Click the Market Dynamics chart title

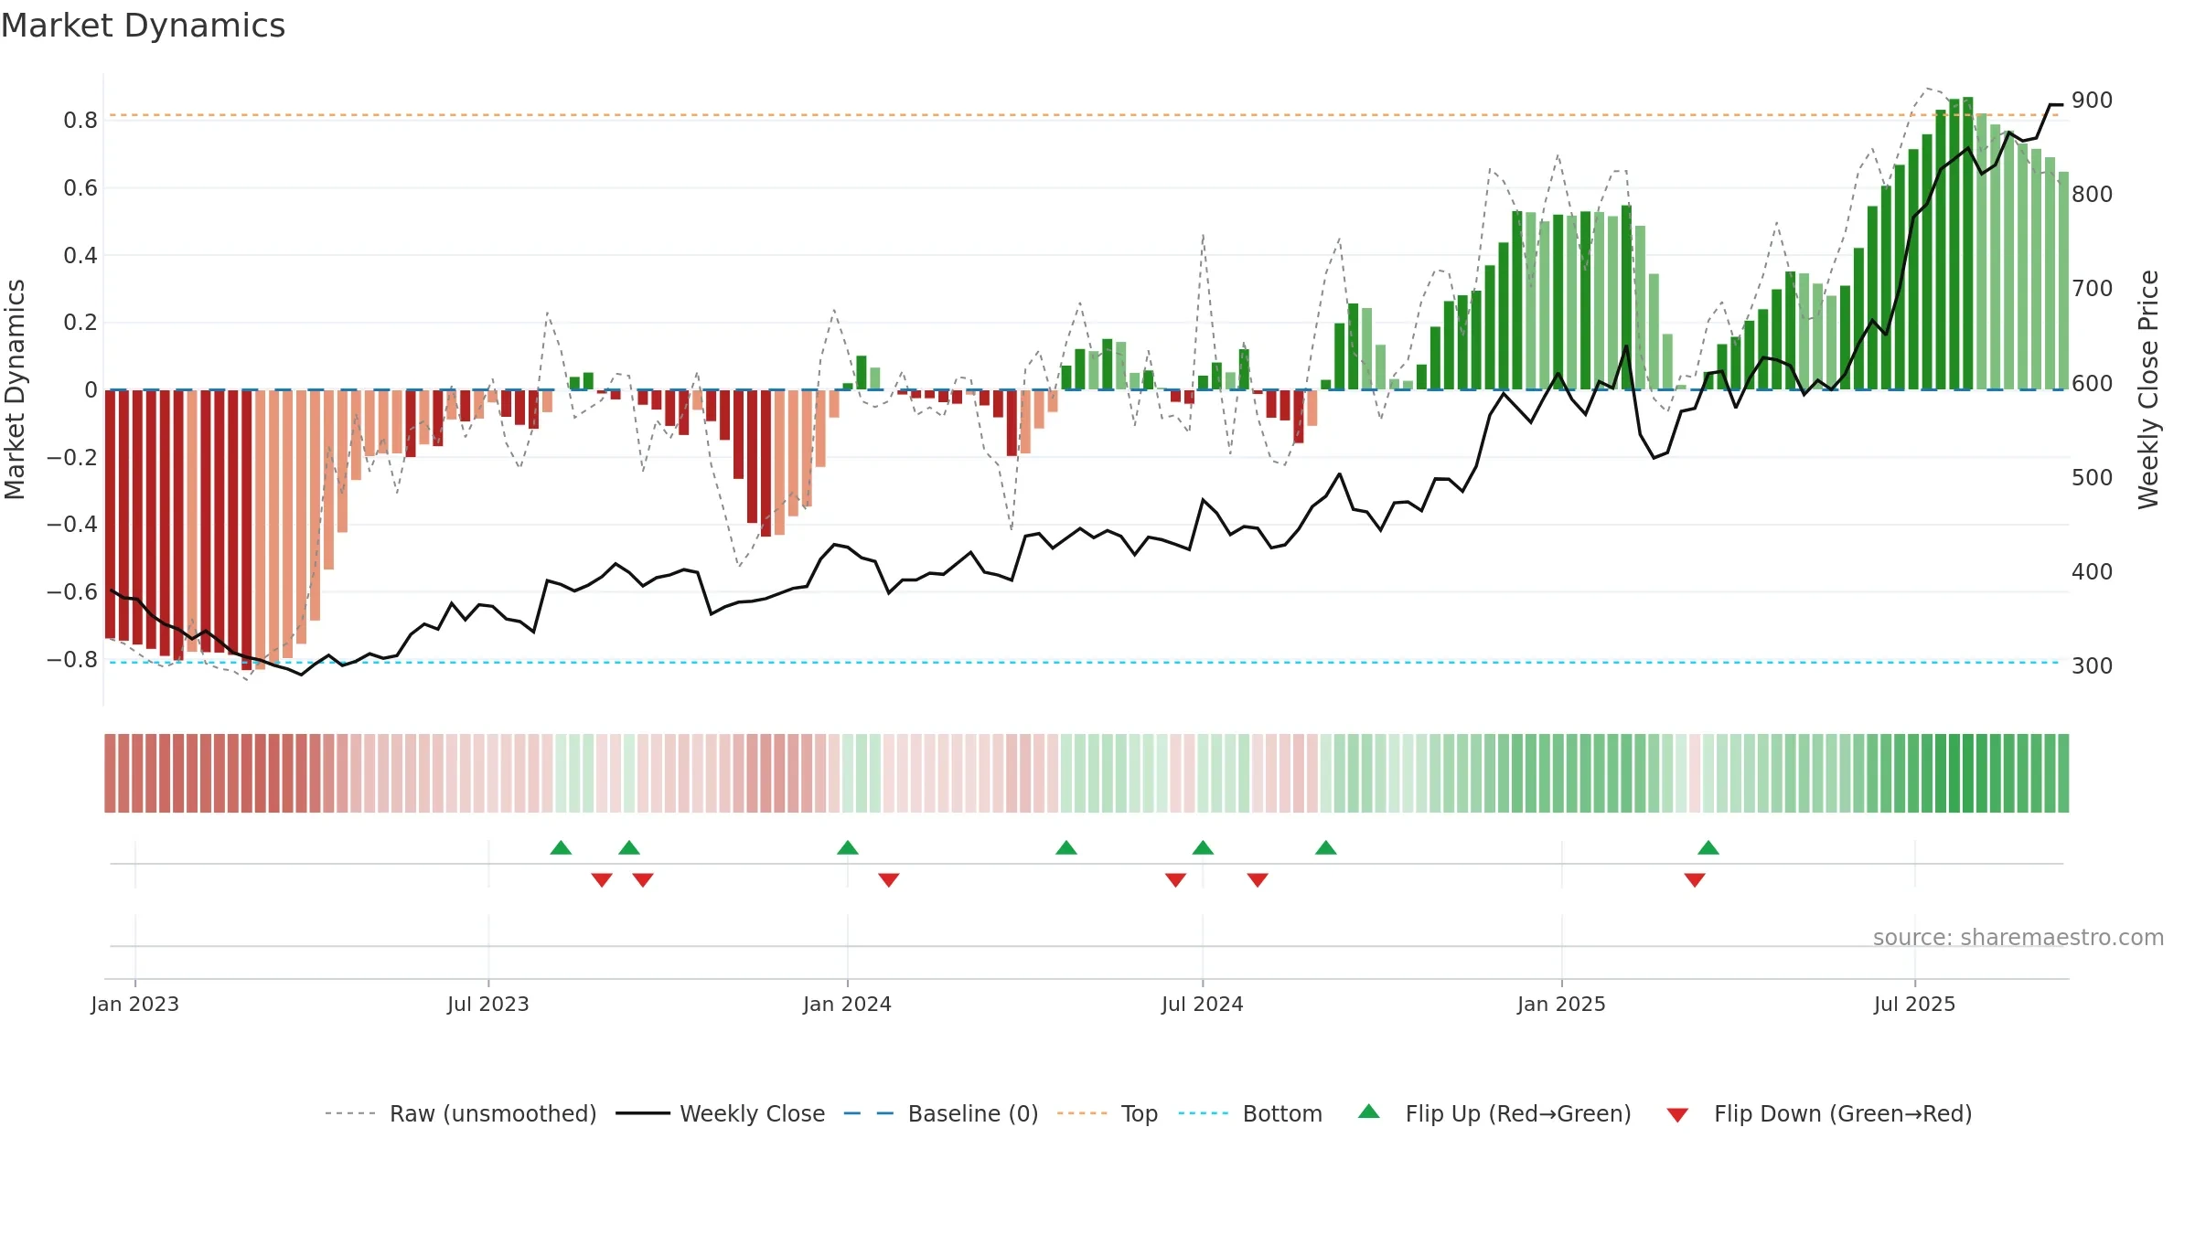tap(144, 26)
